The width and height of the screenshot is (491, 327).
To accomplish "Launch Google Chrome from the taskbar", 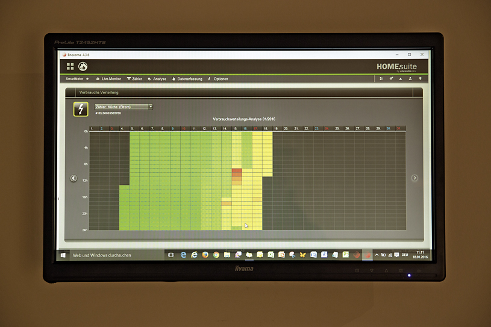I will [x=216, y=255].
